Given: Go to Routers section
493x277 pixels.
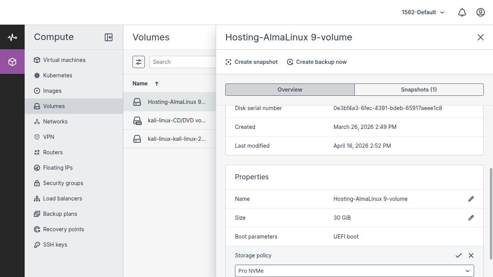Looking at the screenshot, I should [x=74, y=152].
